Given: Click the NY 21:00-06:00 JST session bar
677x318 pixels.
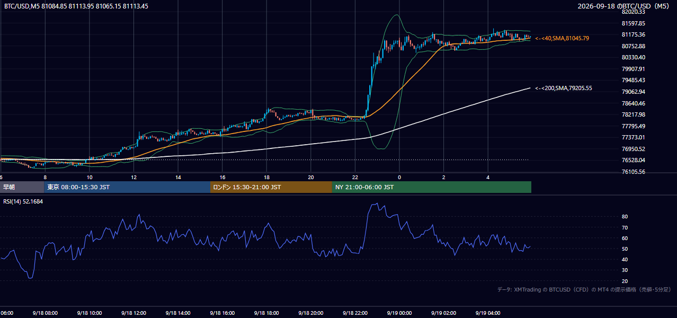Looking at the screenshot, I should [432, 187].
